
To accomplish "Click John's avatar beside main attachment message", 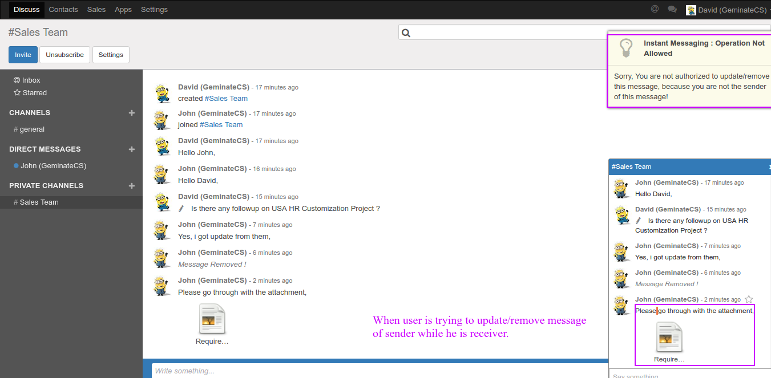I will coord(163,286).
